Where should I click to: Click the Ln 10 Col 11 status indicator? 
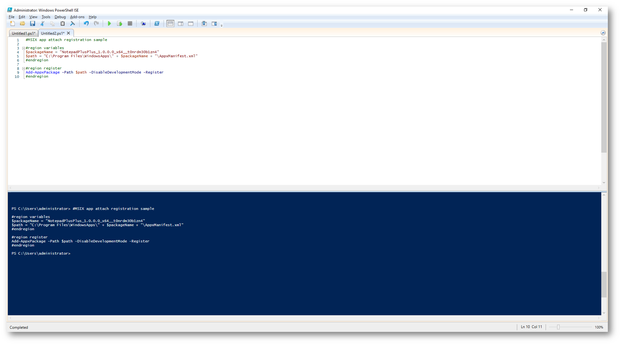(531, 327)
